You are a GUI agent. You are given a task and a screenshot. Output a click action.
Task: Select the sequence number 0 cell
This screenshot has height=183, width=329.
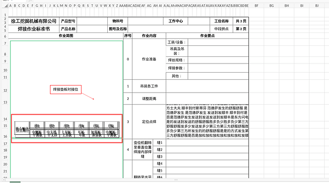tap(128, 59)
